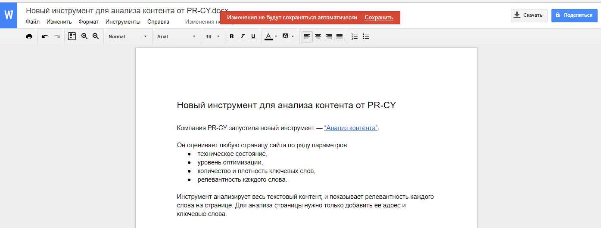The height and width of the screenshot is (228, 601).
Task: Open the Файл menu
Action: point(33,21)
